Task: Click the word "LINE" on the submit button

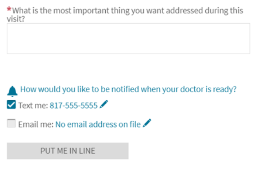Action: click(87, 151)
